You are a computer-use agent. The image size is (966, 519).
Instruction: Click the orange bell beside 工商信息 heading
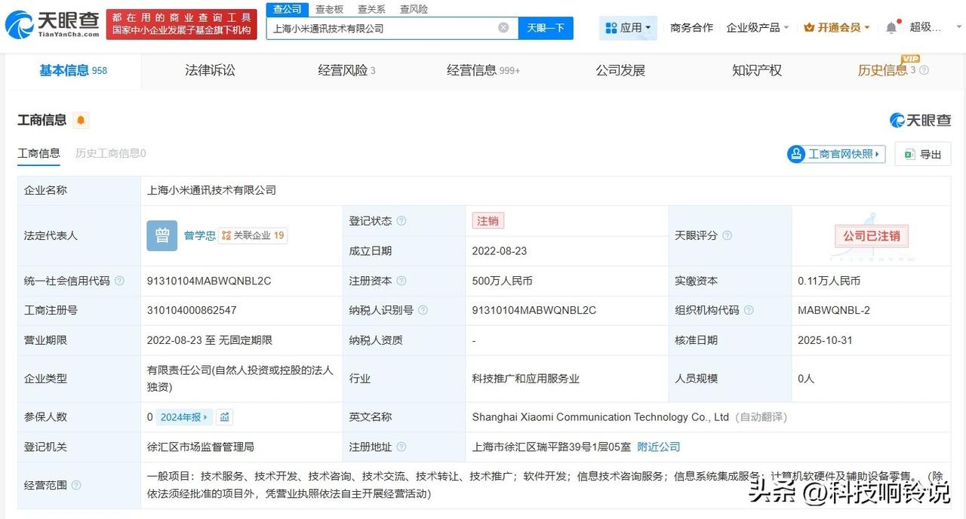(80, 120)
